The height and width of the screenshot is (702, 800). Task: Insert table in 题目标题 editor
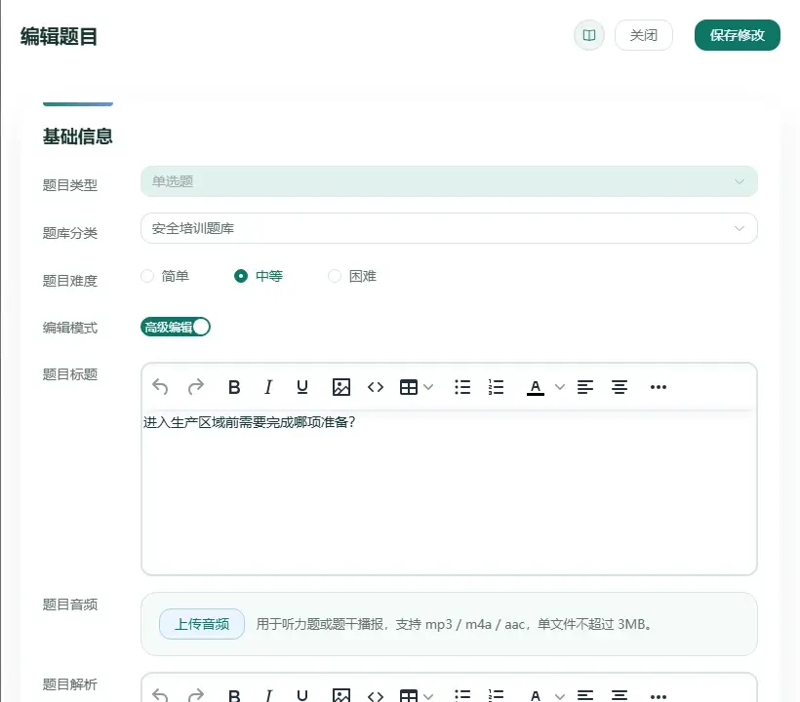tap(409, 387)
